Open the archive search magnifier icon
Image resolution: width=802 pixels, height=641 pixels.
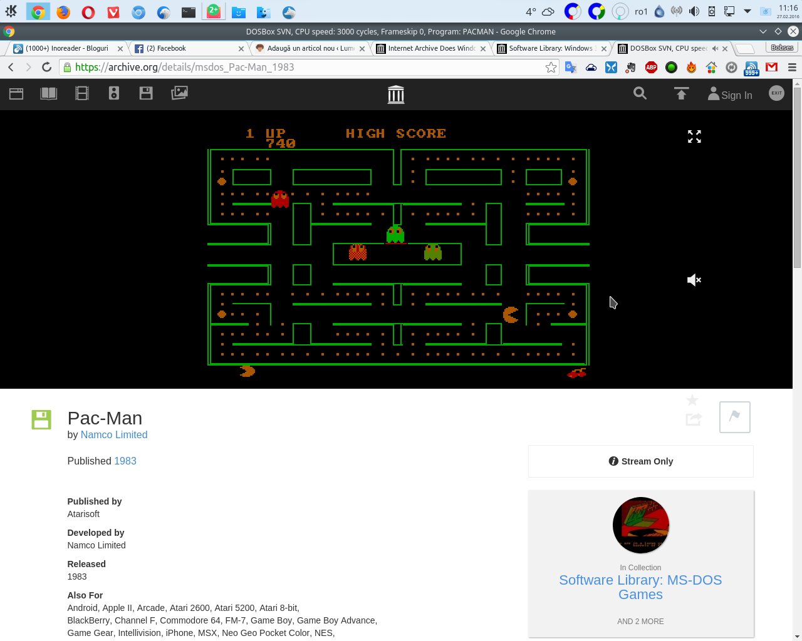click(640, 93)
